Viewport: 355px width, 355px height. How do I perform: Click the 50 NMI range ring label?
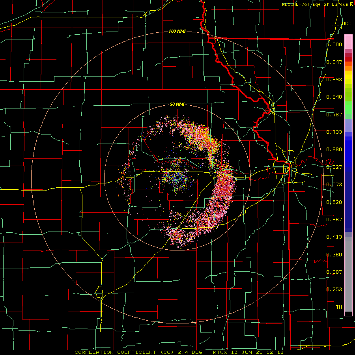[x=177, y=104]
